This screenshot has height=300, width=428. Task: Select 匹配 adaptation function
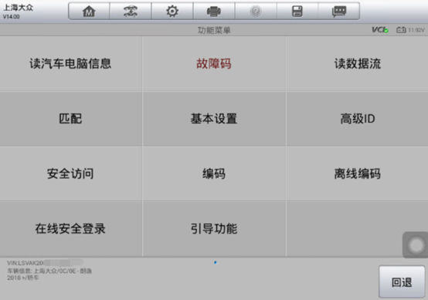[71, 119]
